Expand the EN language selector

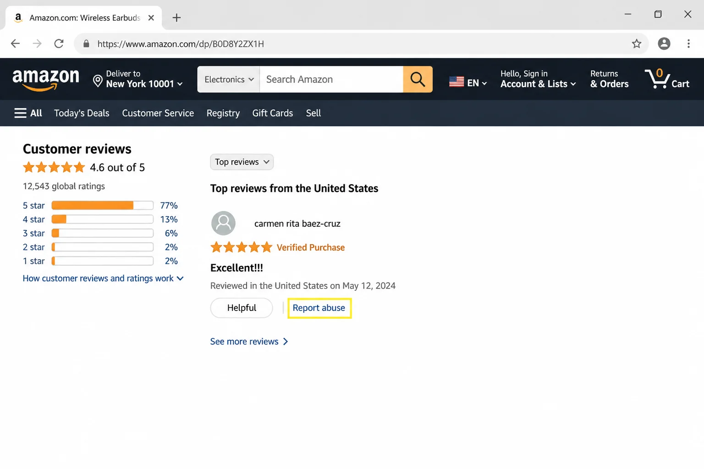coord(477,83)
